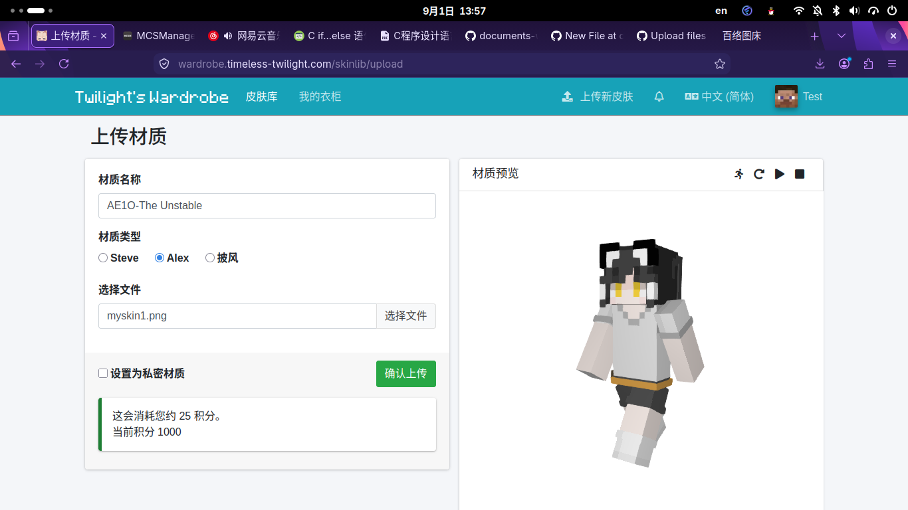The image size is (908, 510).
Task: Open a new browser tab
Action: [x=814, y=36]
